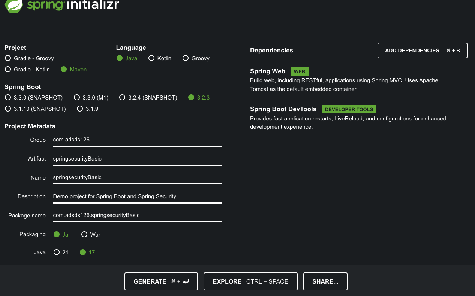Click the Dependencies heading
This screenshot has height=296, width=475.
[271, 51]
